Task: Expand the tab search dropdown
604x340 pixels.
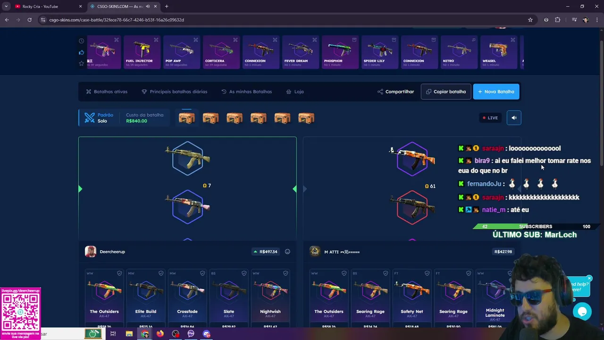Action: pos(6,7)
